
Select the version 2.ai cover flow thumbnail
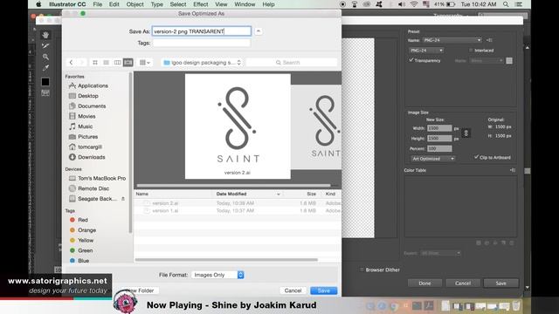pos(238,126)
